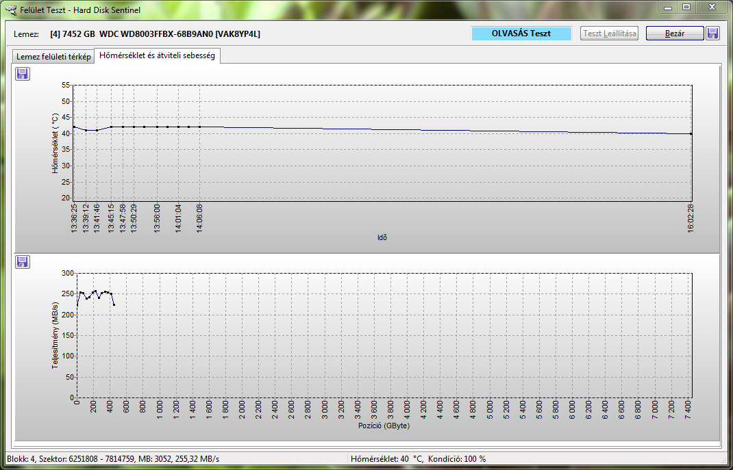Viewport: 733px width, 470px height.
Task: Click the save icon next to Bezár
Action: 712,33
